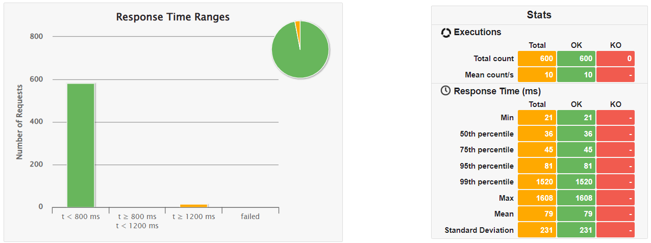Select the red KO Total count cell
This screenshot has width=651, height=243.
tap(615, 59)
